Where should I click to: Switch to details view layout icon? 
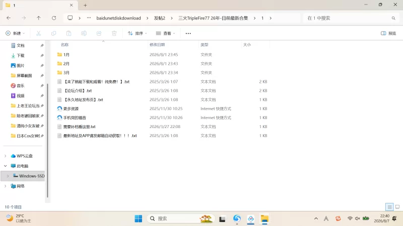[389, 207]
